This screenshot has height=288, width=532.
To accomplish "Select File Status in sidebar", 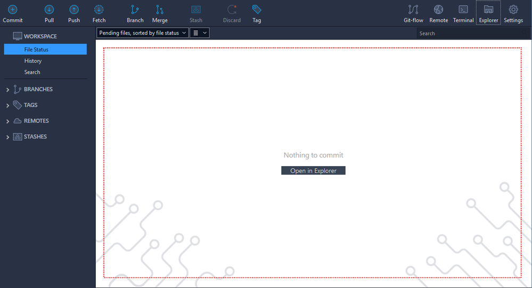I will click(x=45, y=49).
